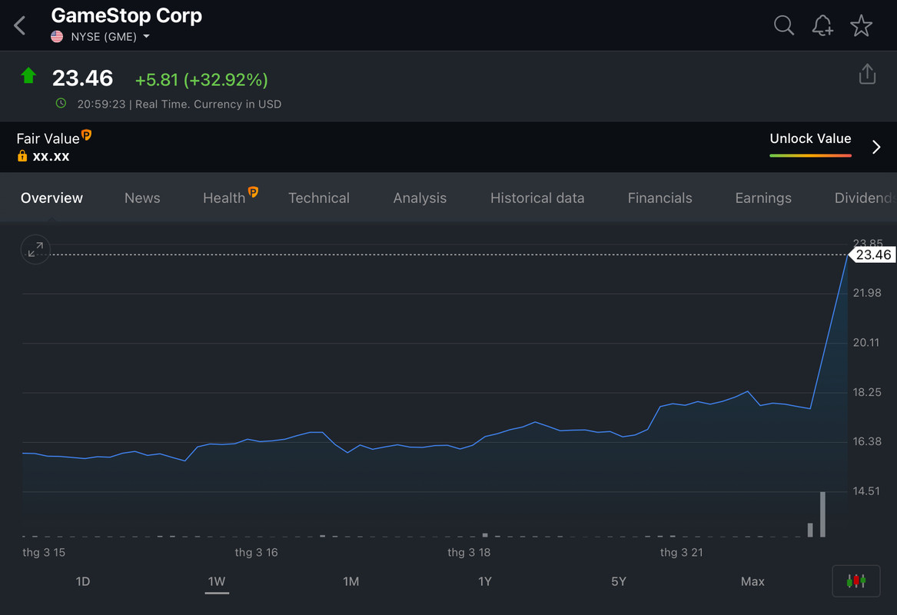Screen dimensions: 897x615
Task: Tap the 20.11 price axis label
Action: click(x=866, y=343)
